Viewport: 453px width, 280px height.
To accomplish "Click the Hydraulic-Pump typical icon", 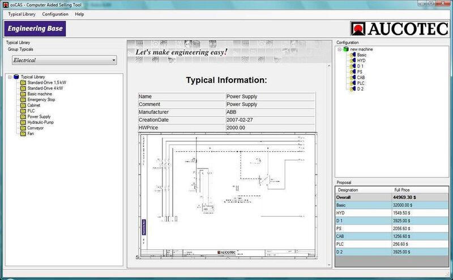I will 23,122.
